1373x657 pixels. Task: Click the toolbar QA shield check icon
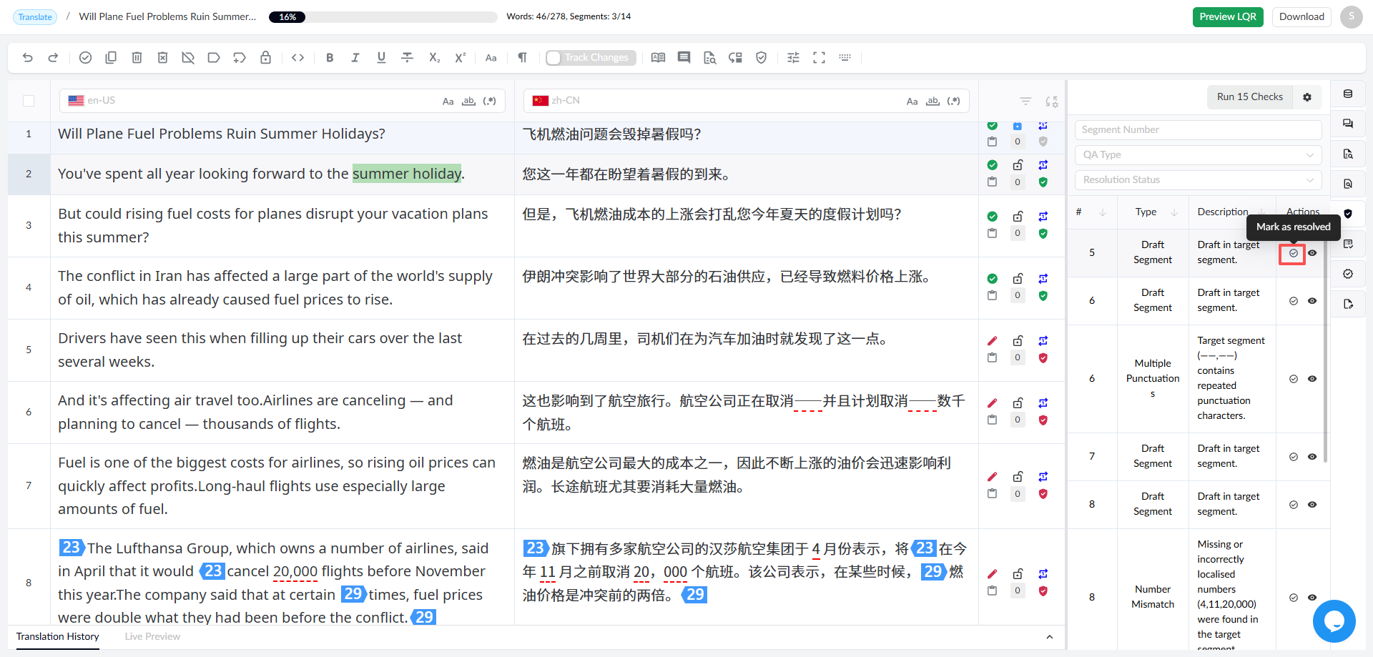coord(761,58)
